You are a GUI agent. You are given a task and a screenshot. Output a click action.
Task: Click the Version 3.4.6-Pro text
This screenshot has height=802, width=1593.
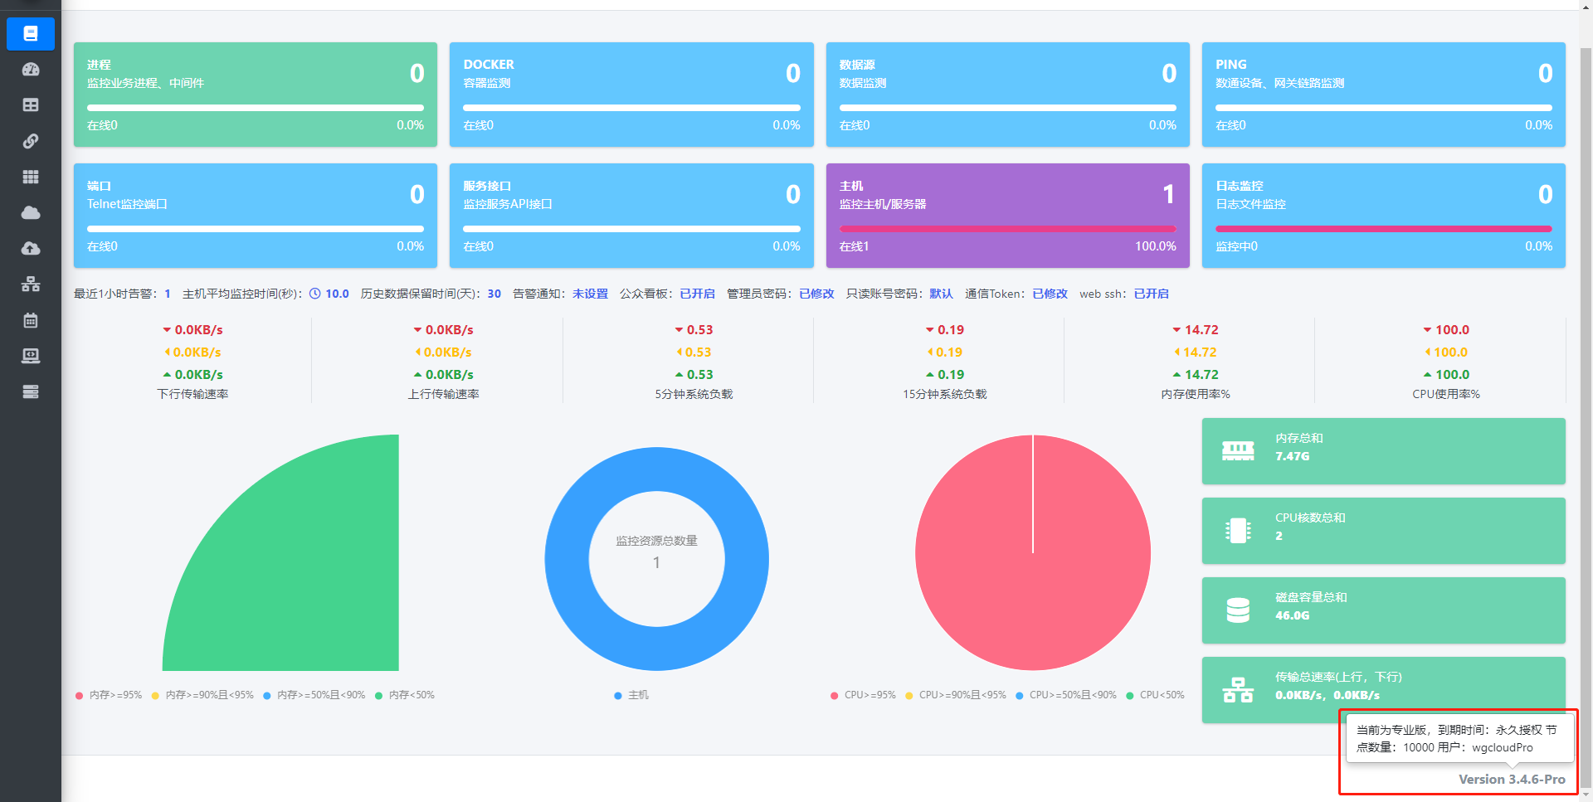click(x=1512, y=780)
